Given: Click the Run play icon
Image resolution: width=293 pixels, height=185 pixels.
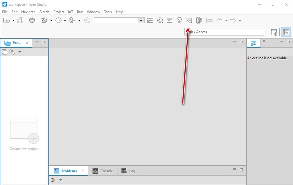Looking at the screenshot, I should [x=58, y=20].
